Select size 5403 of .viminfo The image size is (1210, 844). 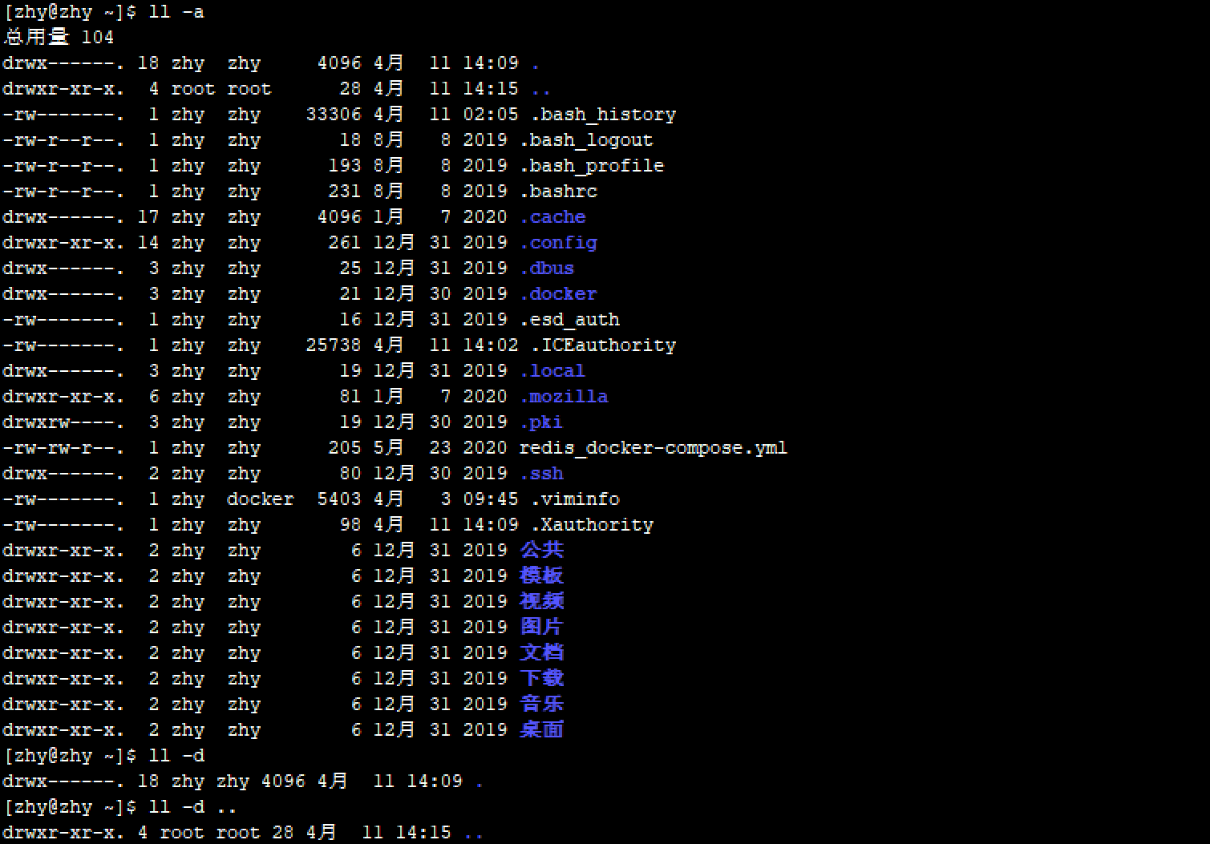[x=339, y=499]
